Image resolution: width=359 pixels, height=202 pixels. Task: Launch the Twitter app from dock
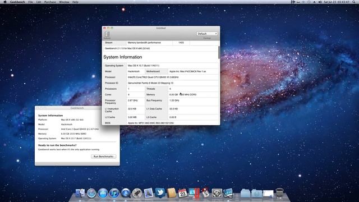coord(160,193)
